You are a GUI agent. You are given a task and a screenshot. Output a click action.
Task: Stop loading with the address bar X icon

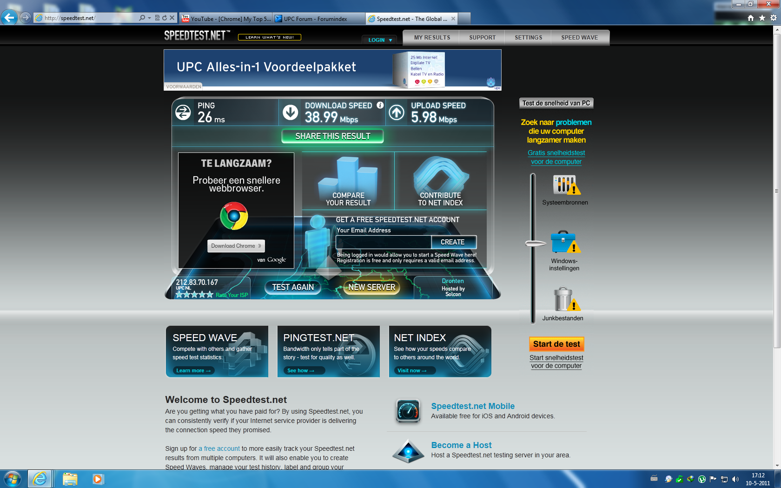coord(172,18)
